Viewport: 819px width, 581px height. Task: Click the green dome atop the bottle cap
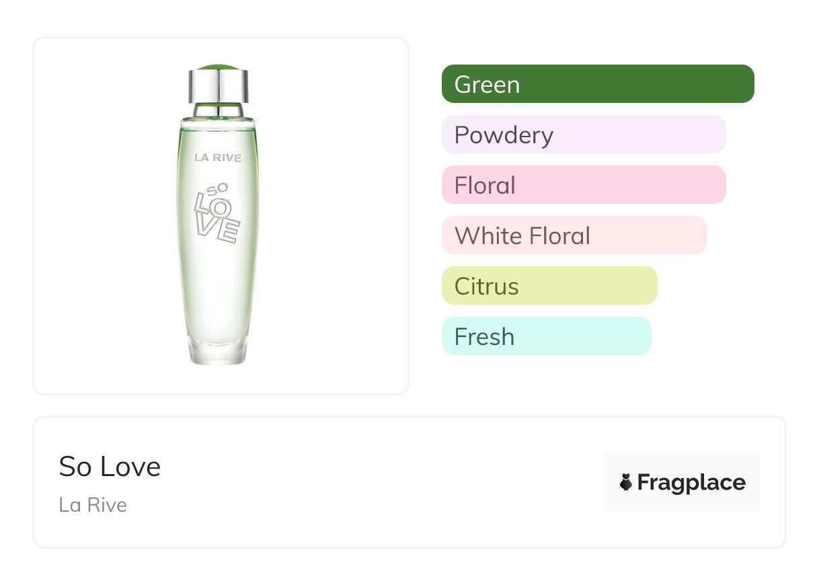click(219, 67)
